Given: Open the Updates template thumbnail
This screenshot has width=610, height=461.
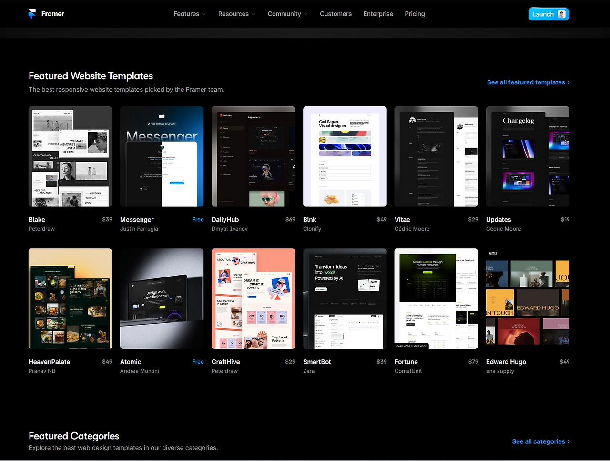Looking at the screenshot, I should click(528, 156).
